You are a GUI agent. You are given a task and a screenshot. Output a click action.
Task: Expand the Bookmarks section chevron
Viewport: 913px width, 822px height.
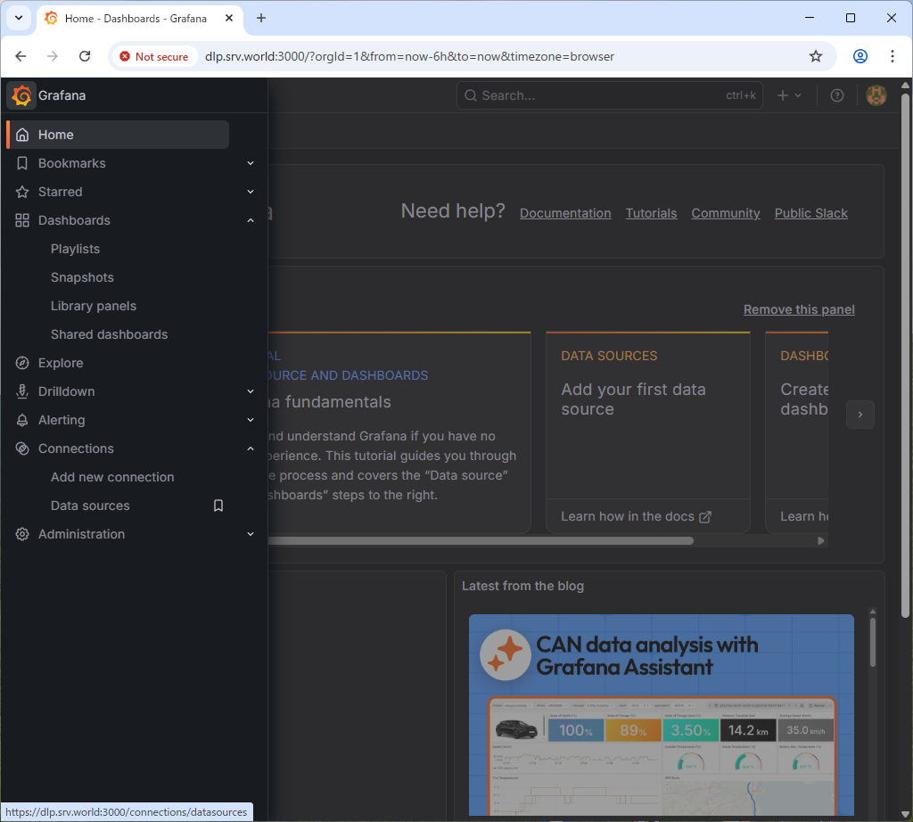251,163
